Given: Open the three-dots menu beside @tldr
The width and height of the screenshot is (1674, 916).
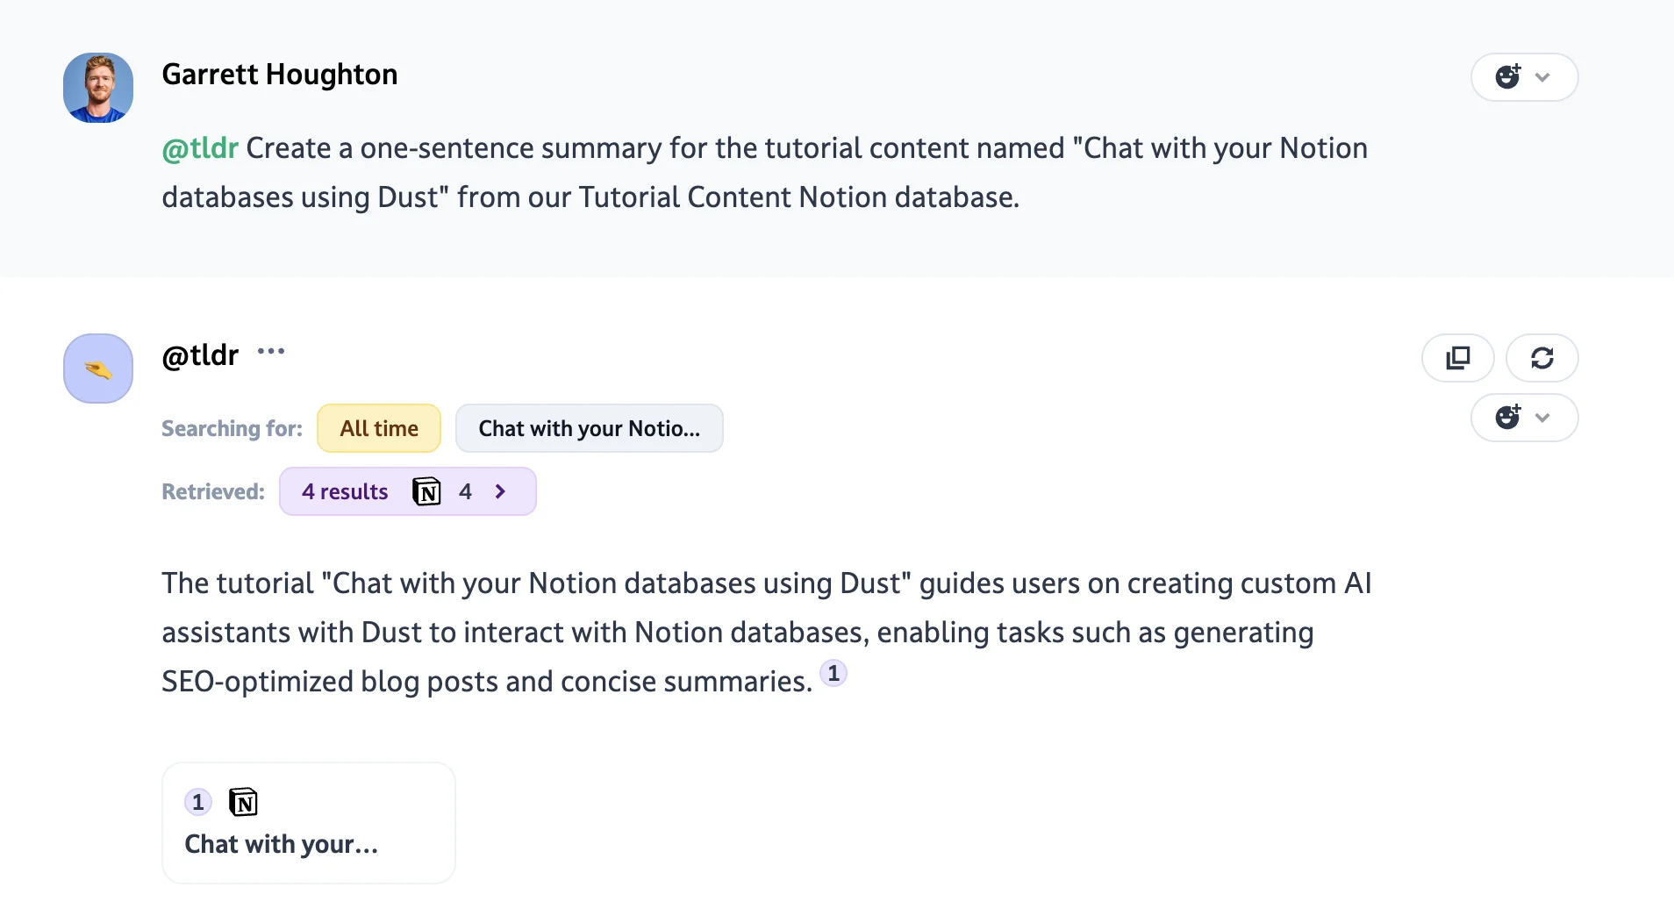Looking at the screenshot, I should 271,352.
